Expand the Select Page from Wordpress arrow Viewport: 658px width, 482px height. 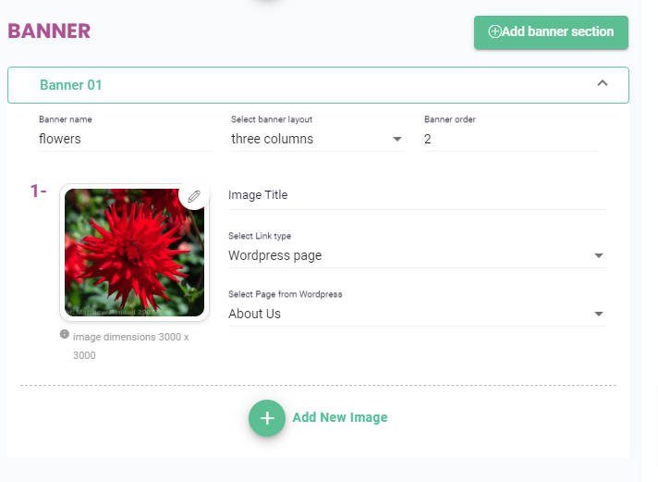point(598,315)
